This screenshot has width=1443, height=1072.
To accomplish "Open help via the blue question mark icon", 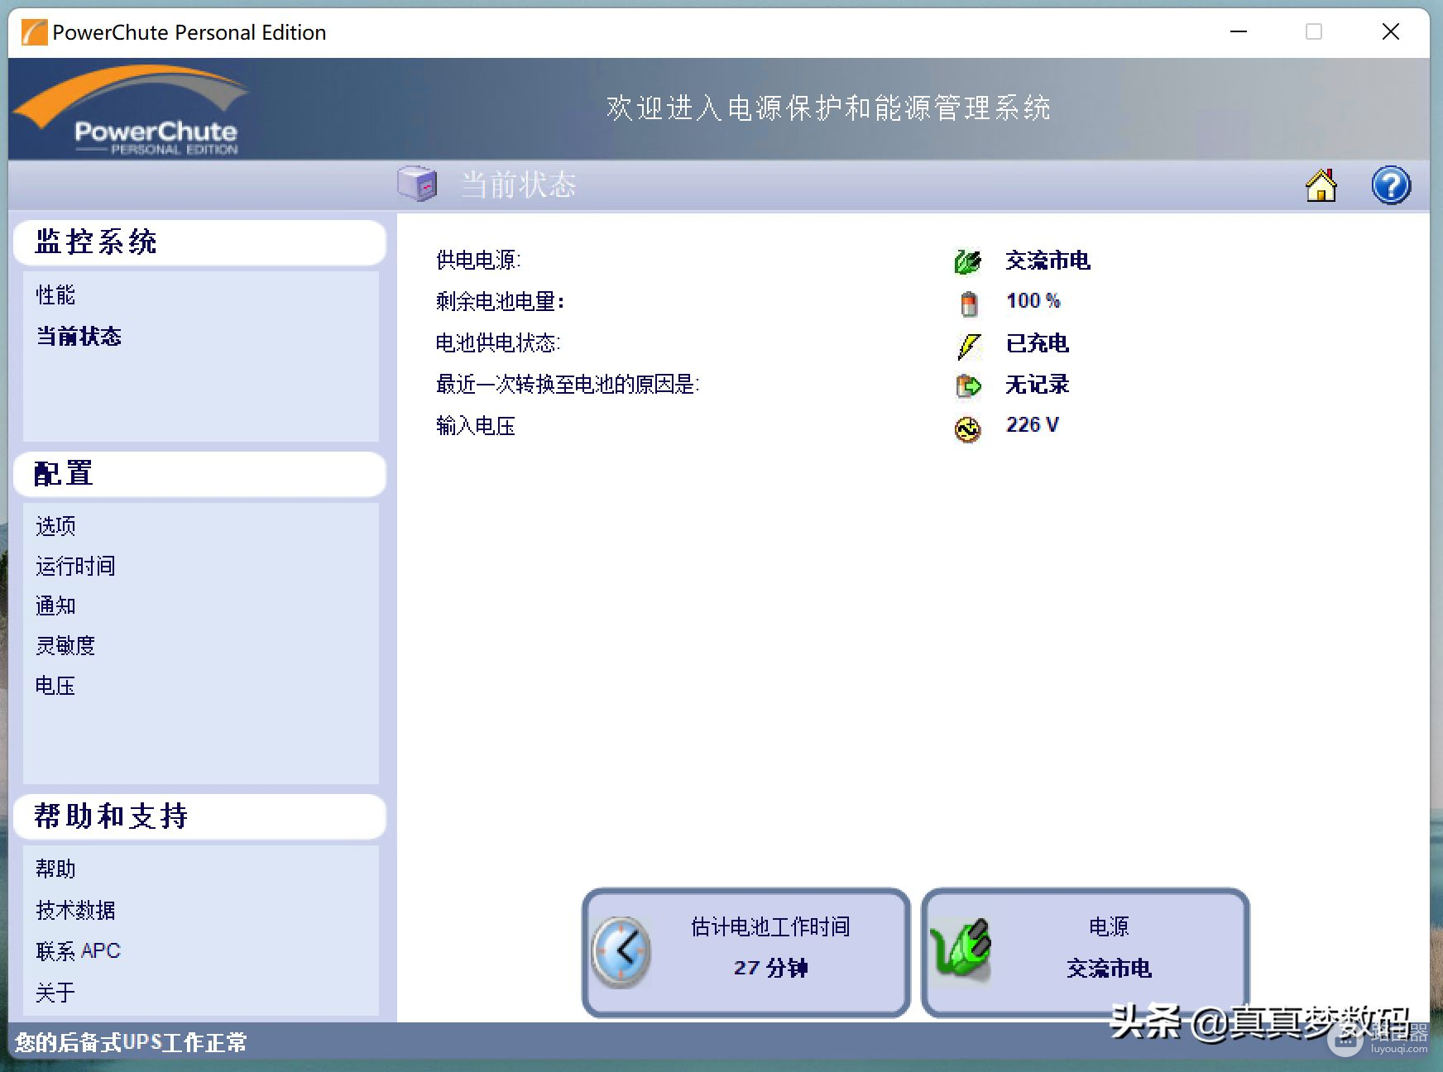I will click(1391, 185).
